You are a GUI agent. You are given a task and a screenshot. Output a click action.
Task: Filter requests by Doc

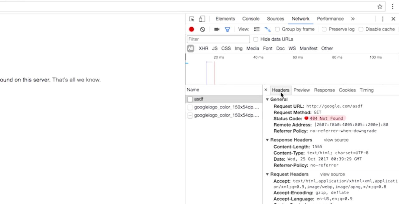point(281,49)
